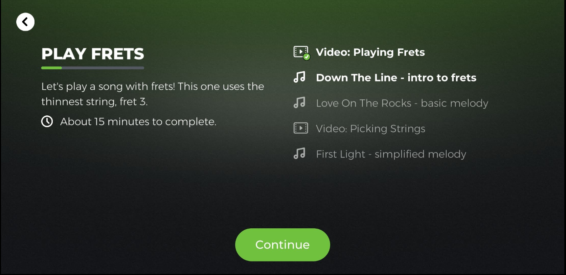The image size is (566, 275).
Task: Click the Down The Line music note icon
Action: [299, 77]
